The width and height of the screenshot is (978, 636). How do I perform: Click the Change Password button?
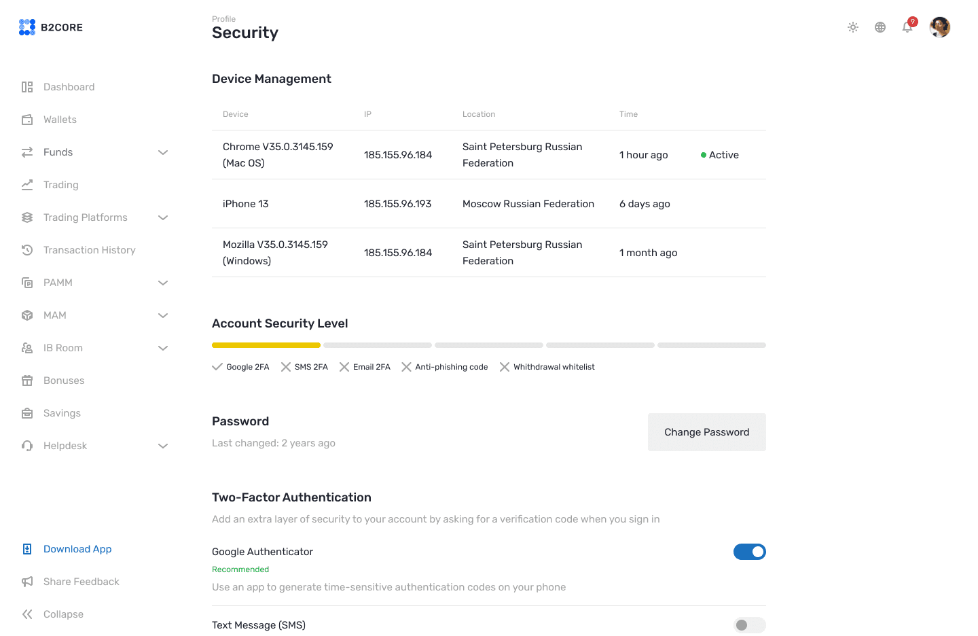(x=706, y=432)
